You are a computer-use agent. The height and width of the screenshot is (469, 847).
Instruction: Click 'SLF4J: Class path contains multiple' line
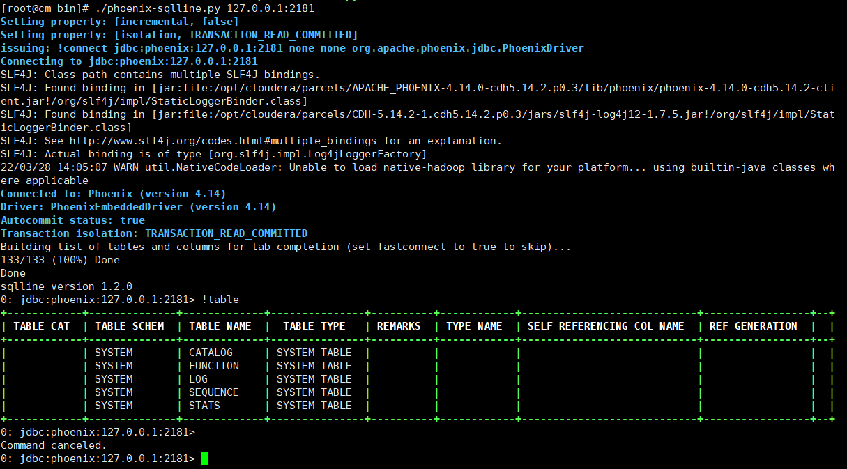[160, 75]
